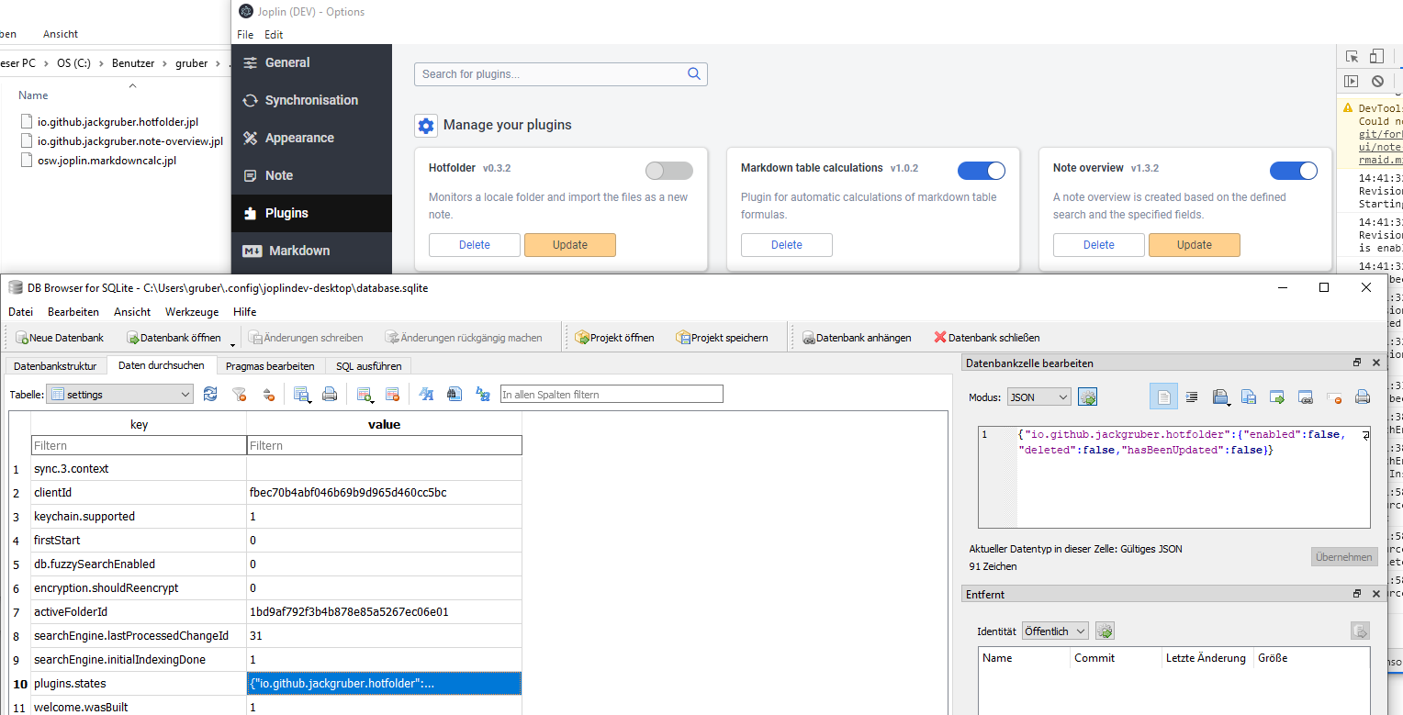Screen dimensions: 1403x715
Task: Turn off the Note overview plugin
Action: point(1294,171)
